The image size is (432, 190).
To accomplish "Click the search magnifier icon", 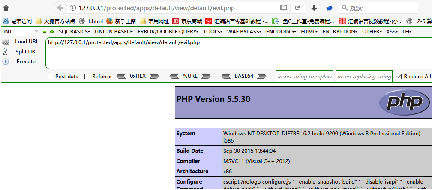I will click(345, 8).
